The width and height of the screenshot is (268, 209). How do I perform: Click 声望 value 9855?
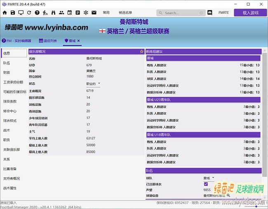[207, 190]
